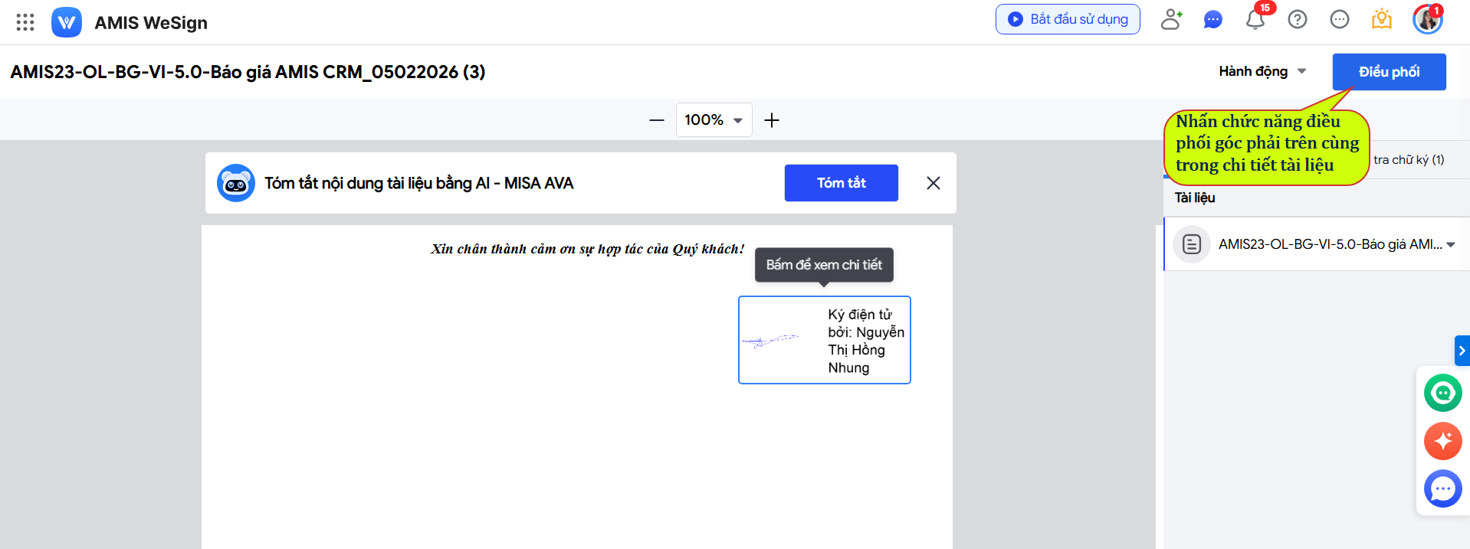Click the Tóm tắt nội dung tài liệu text
The image size is (1470, 549).
click(419, 183)
